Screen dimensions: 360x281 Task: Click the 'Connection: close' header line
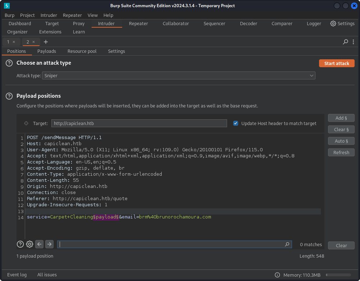(51, 192)
